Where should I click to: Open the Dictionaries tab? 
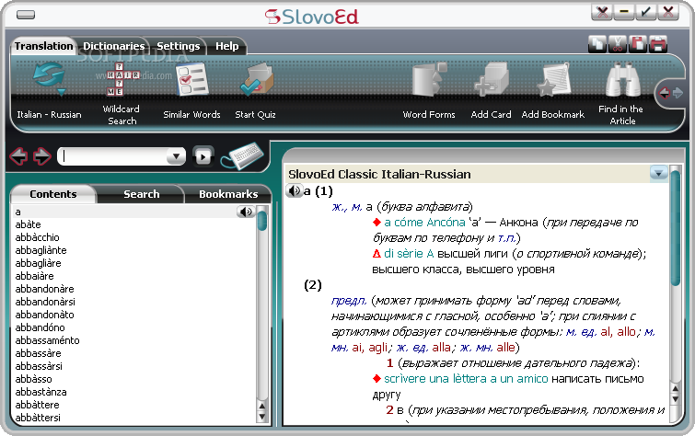114,46
